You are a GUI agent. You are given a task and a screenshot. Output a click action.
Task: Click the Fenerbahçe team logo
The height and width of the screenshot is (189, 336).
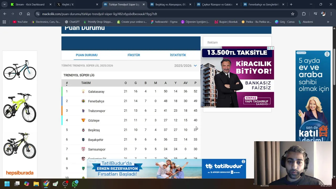(83, 101)
